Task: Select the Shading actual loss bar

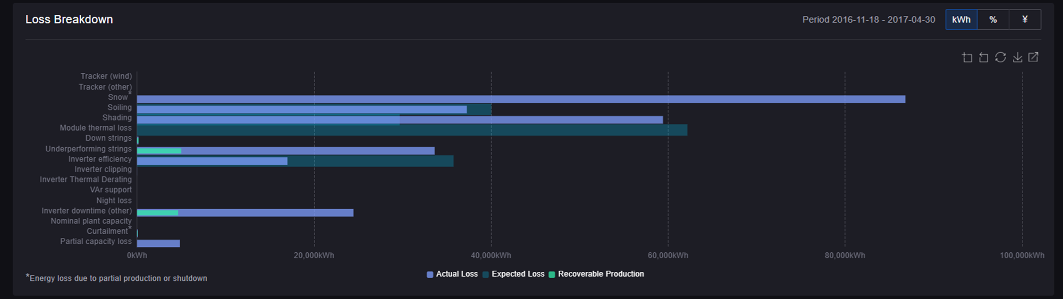Action: (400, 120)
